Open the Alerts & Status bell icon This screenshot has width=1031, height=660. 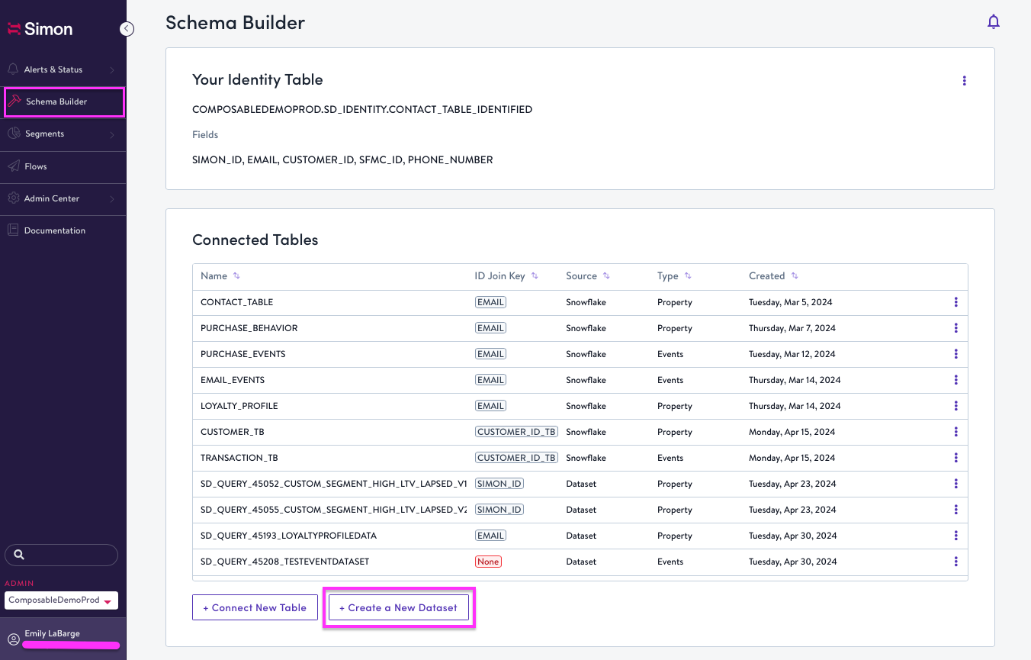pyautogui.click(x=12, y=69)
